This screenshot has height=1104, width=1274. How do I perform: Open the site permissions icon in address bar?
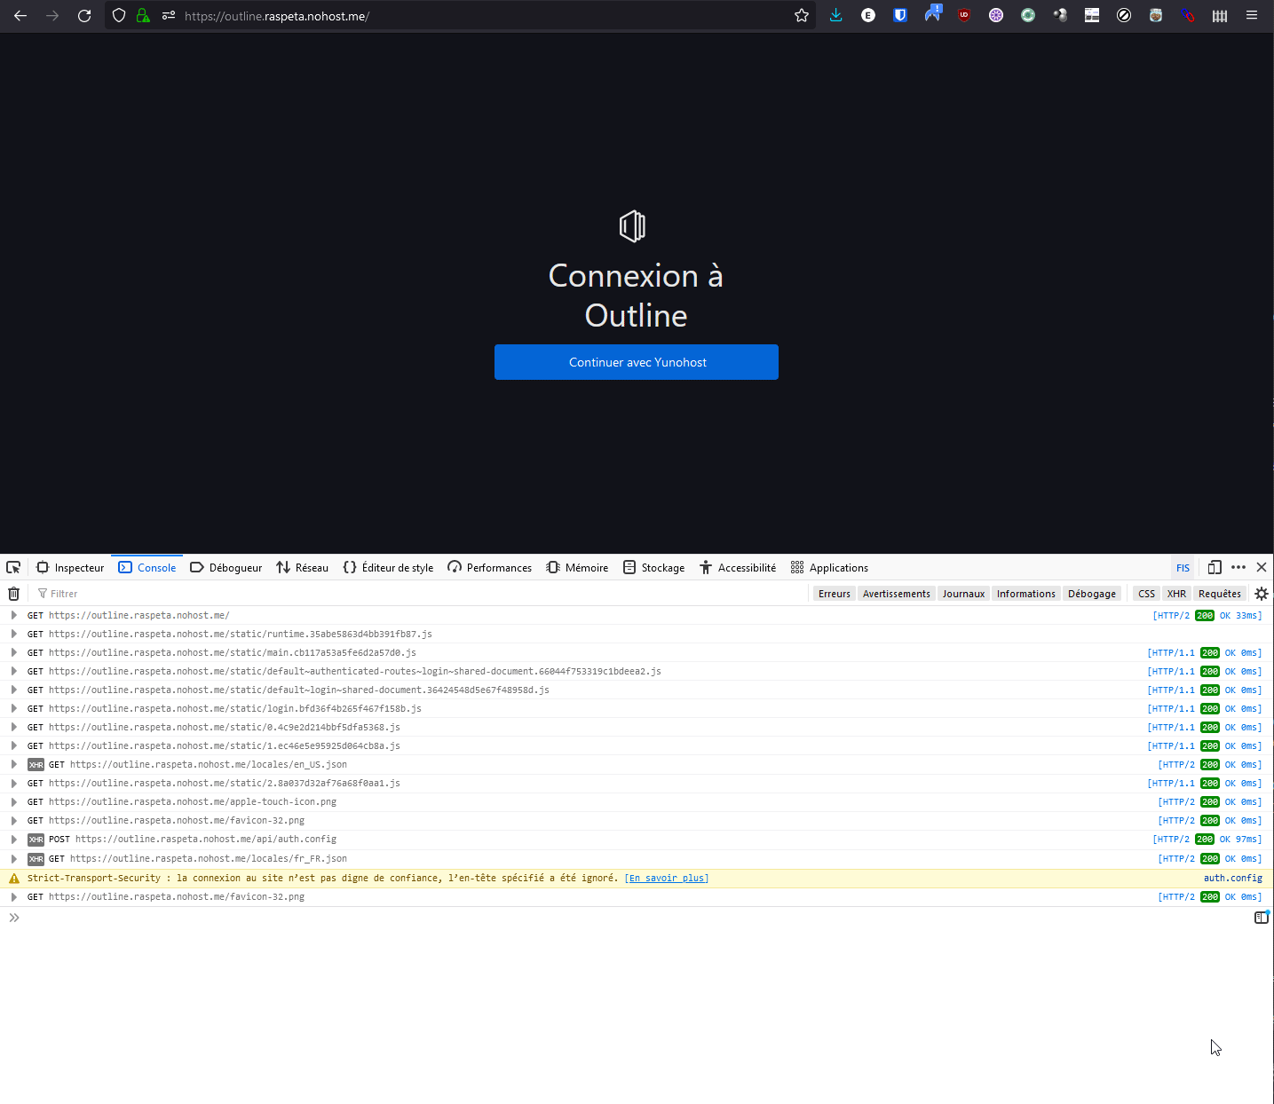point(169,15)
